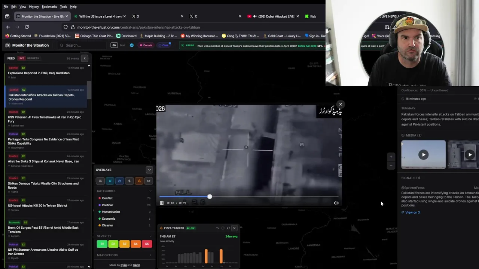Viewport: 479px width, 269px height.
Task: Collapse the feed sidebar with arrow button
Action: click(85, 58)
